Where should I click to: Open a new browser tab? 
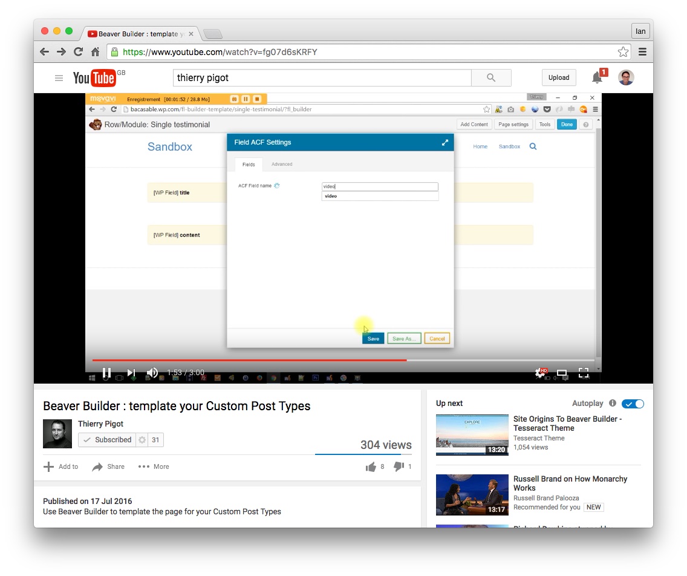click(x=213, y=34)
